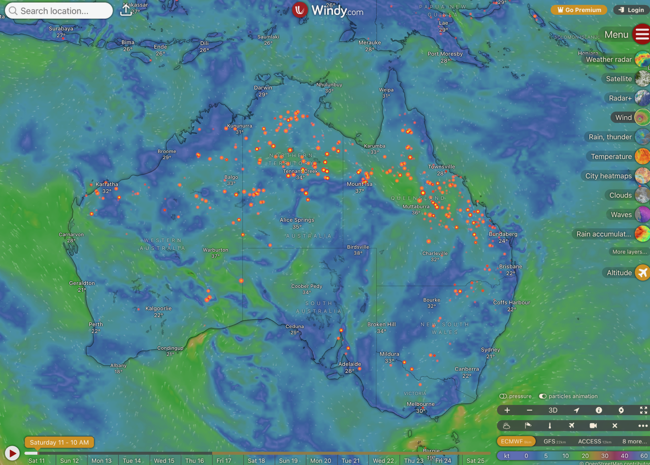Show webcams using the camera icon
This screenshot has width=650, height=465.
(x=593, y=425)
